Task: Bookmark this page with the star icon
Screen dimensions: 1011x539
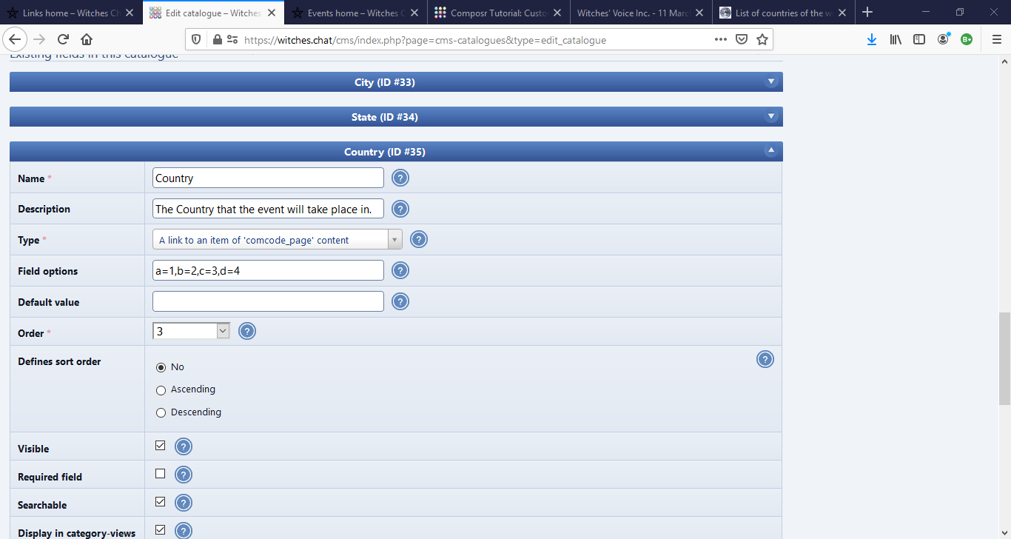Action: [762, 40]
